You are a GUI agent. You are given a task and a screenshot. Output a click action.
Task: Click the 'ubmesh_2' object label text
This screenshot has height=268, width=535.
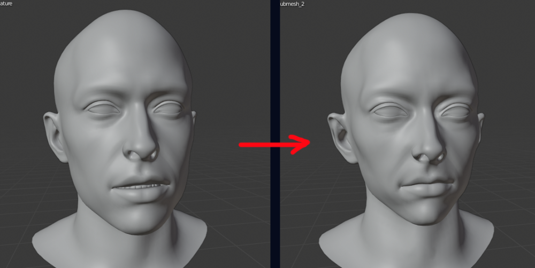(291, 4)
